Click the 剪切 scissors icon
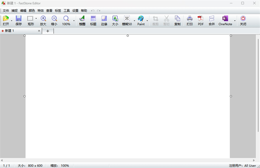The width and height of the screenshot is (260, 168). [166, 20]
